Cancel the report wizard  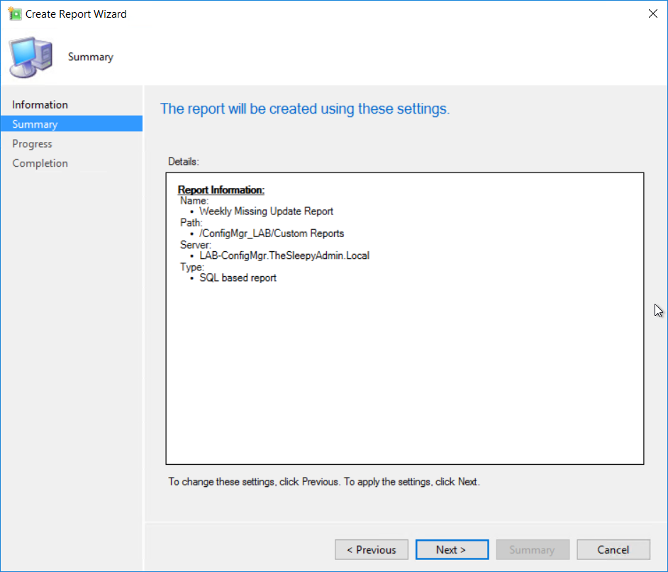613,549
